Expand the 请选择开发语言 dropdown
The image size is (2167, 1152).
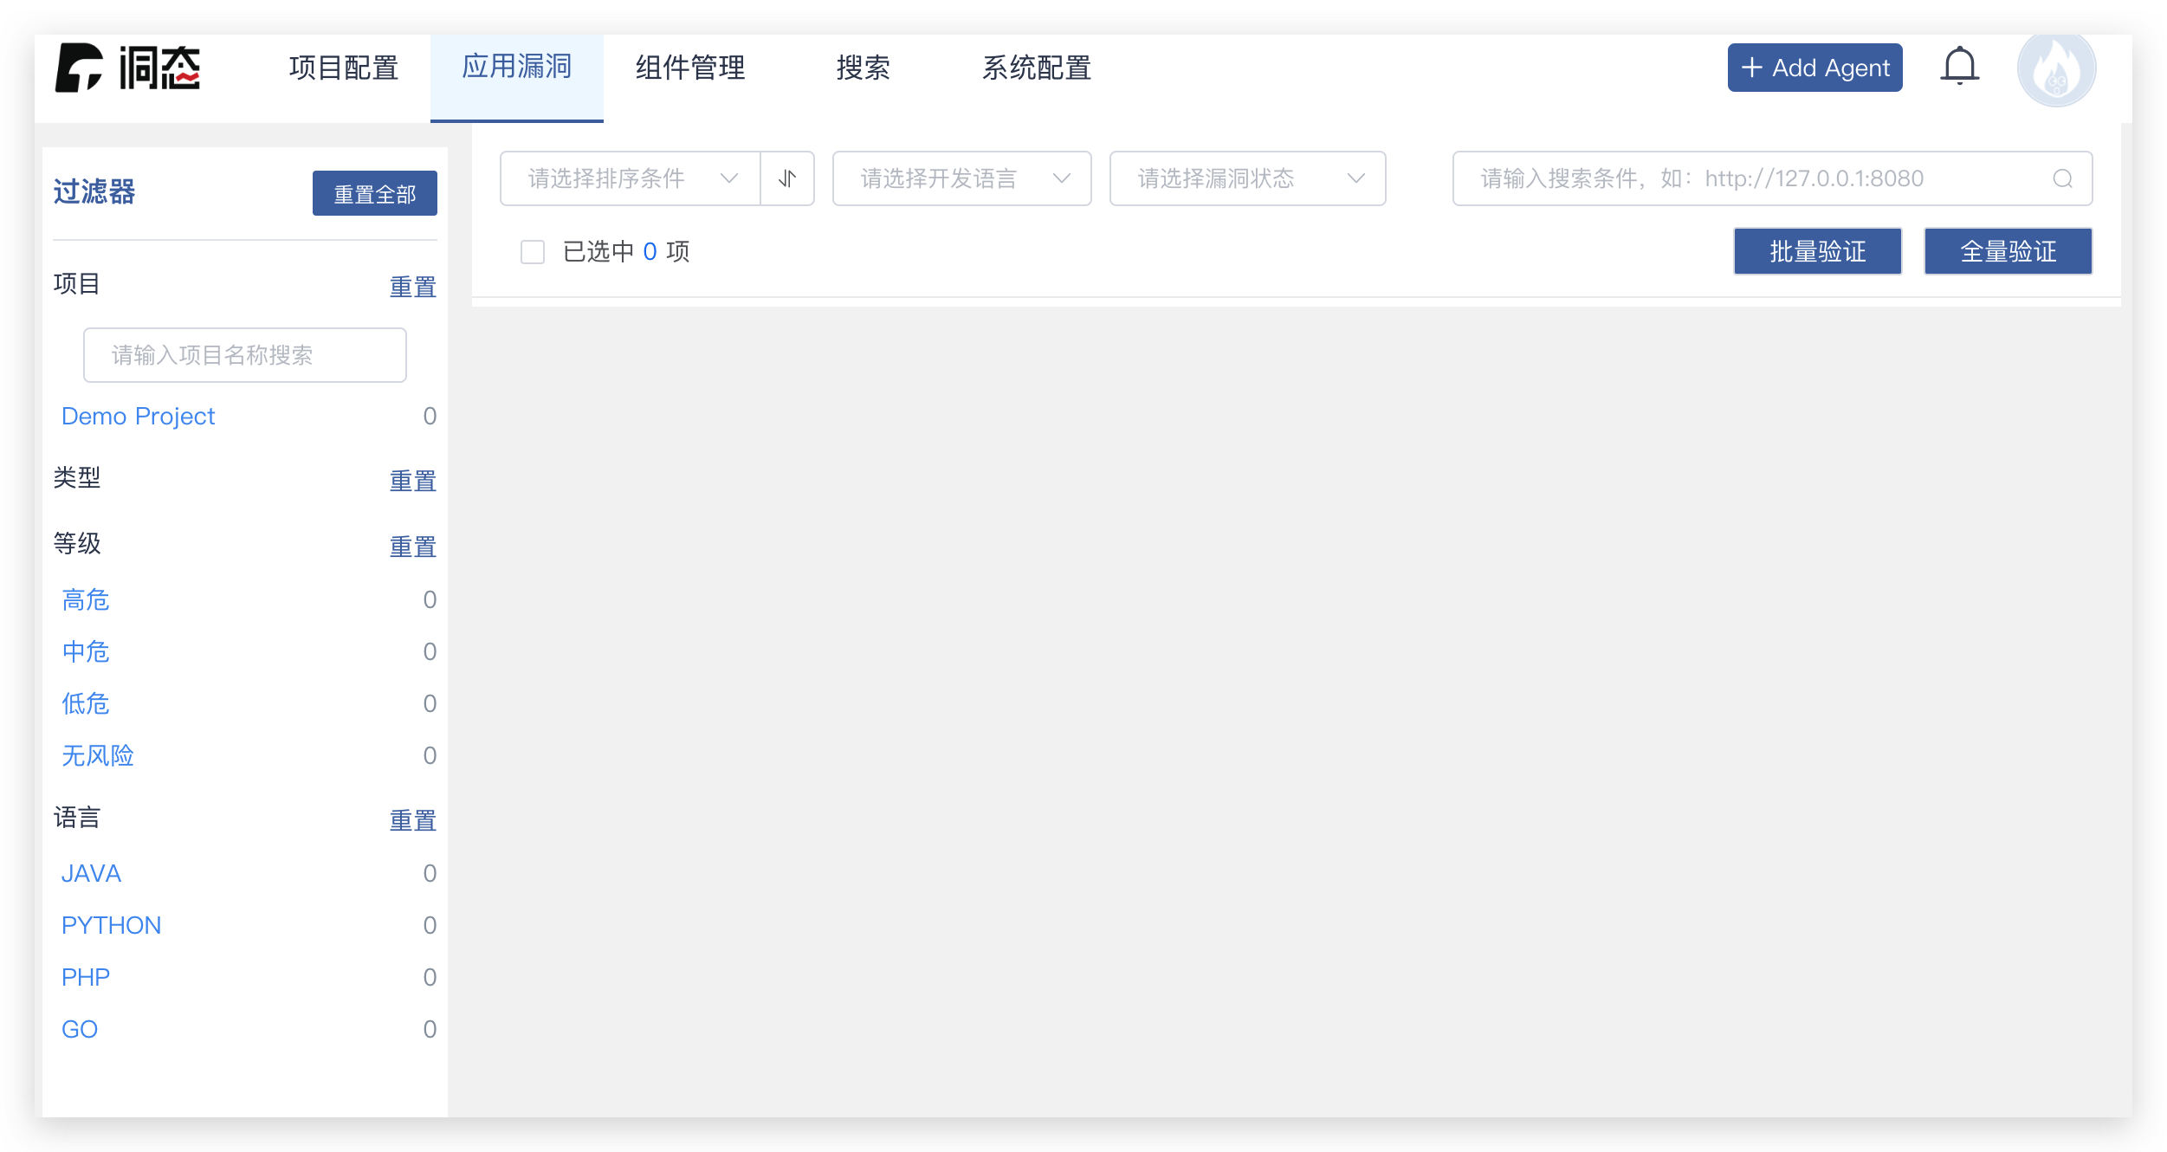[x=961, y=178]
